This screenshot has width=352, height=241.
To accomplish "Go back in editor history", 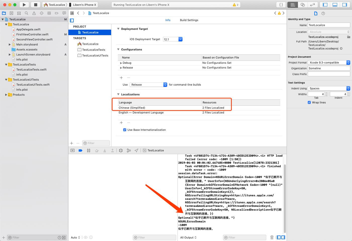I will pos(78,13).
